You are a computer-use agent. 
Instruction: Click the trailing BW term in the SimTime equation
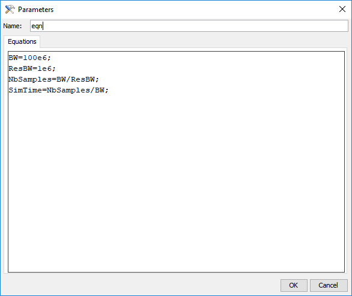tap(100, 90)
